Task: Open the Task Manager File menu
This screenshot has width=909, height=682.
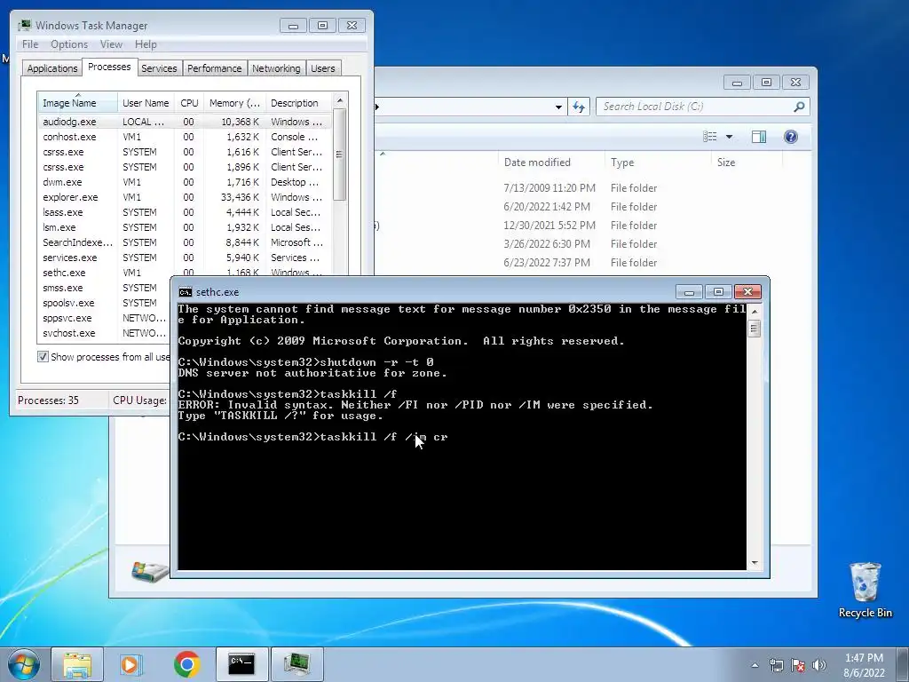Action: click(30, 44)
